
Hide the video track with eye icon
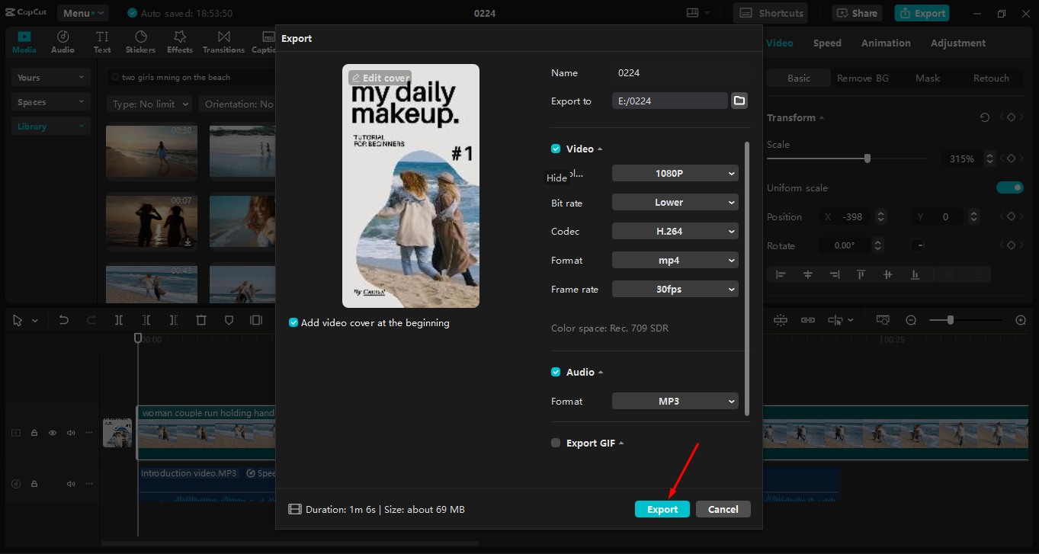(x=53, y=433)
